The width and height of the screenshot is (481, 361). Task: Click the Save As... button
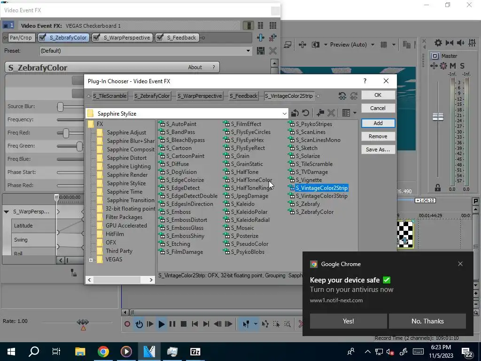(x=378, y=149)
